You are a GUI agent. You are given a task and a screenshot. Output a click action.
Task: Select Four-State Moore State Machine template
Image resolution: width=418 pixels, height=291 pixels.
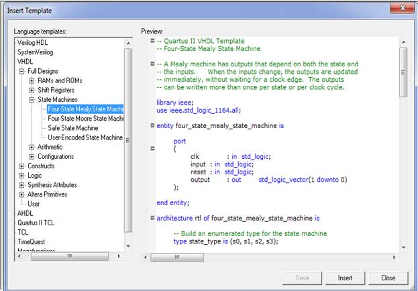(x=85, y=119)
